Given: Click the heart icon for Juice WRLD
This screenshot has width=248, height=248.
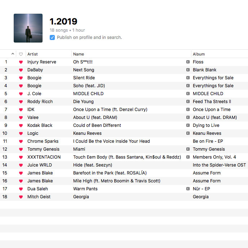Looking at the screenshot, I should pyautogui.click(x=21, y=165).
